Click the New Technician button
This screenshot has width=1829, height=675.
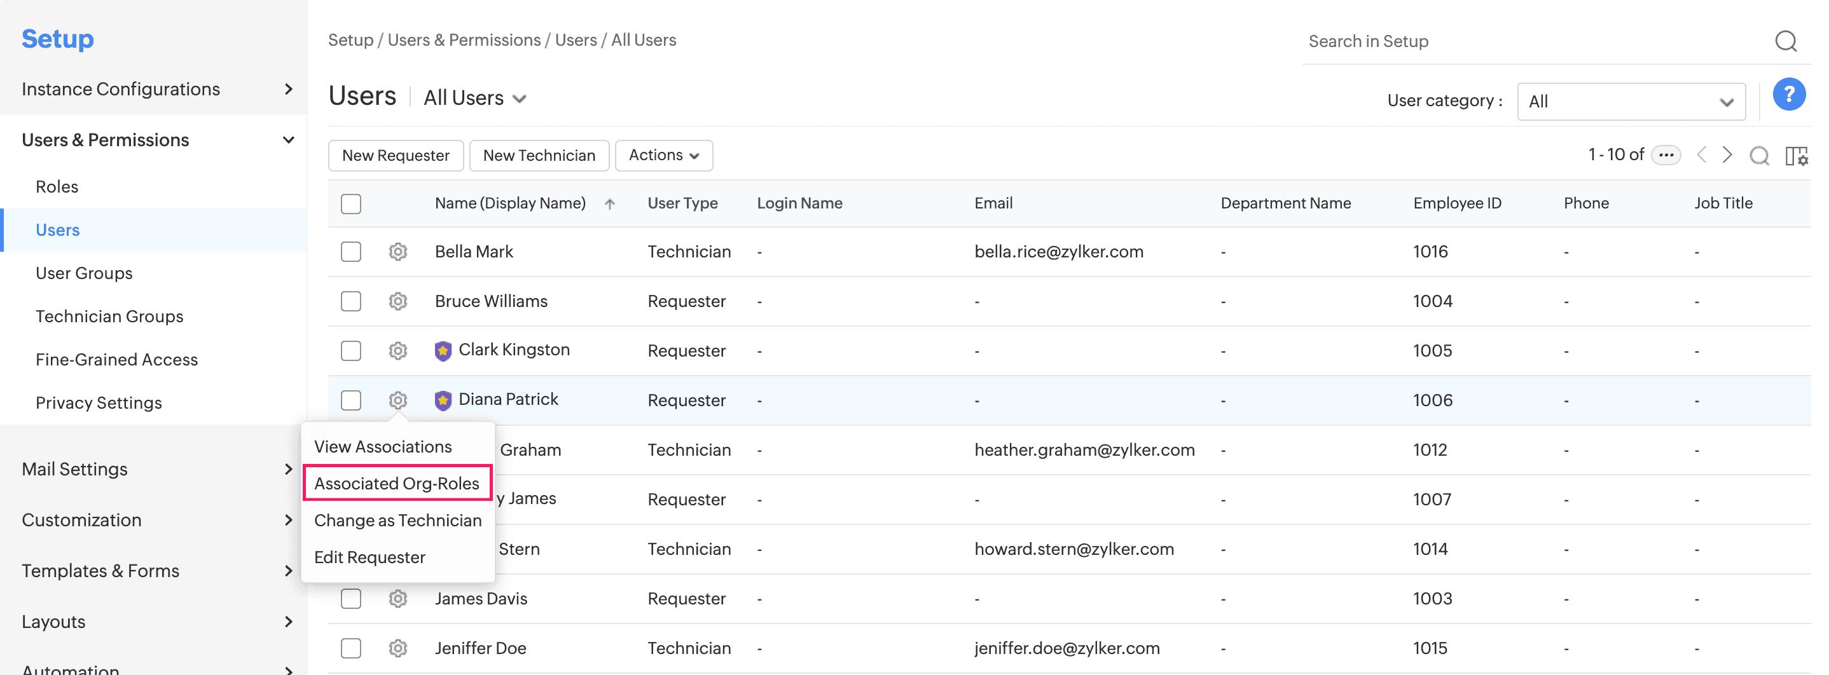click(539, 156)
